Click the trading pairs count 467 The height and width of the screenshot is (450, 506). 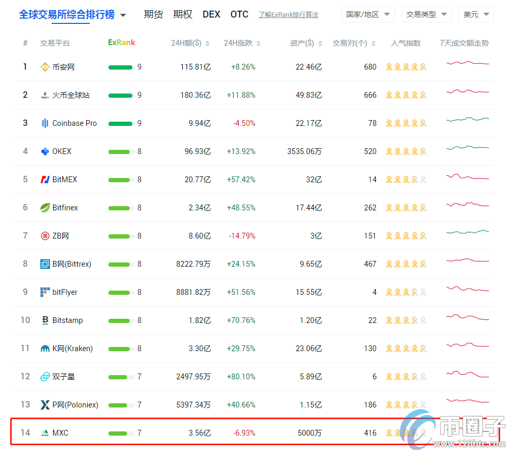[x=370, y=264]
